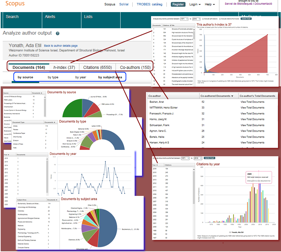
Task: Switch to the Citations (6550) tab
Action: [x=97, y=68]
